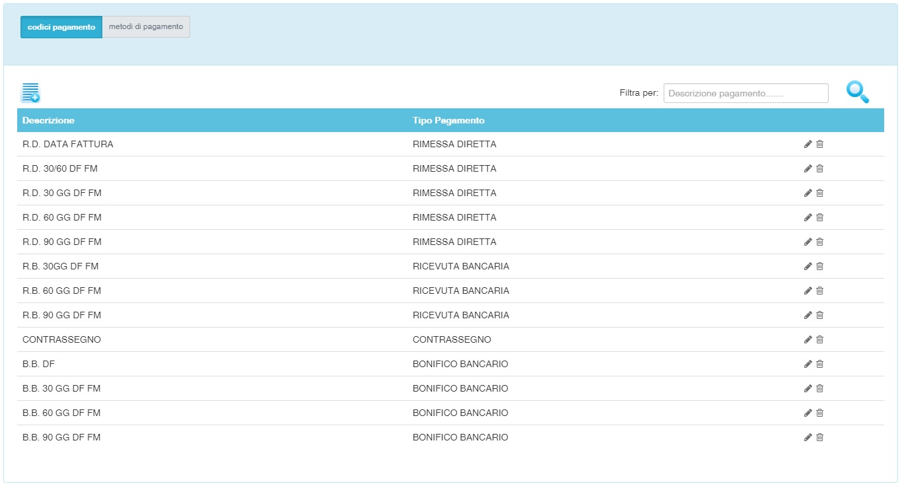Image resolution: width=902 pixels, height=488 pixels.
Task: Click the Tipo Pagamento column header
Action: pyautogui.click(x=448, y=120)
